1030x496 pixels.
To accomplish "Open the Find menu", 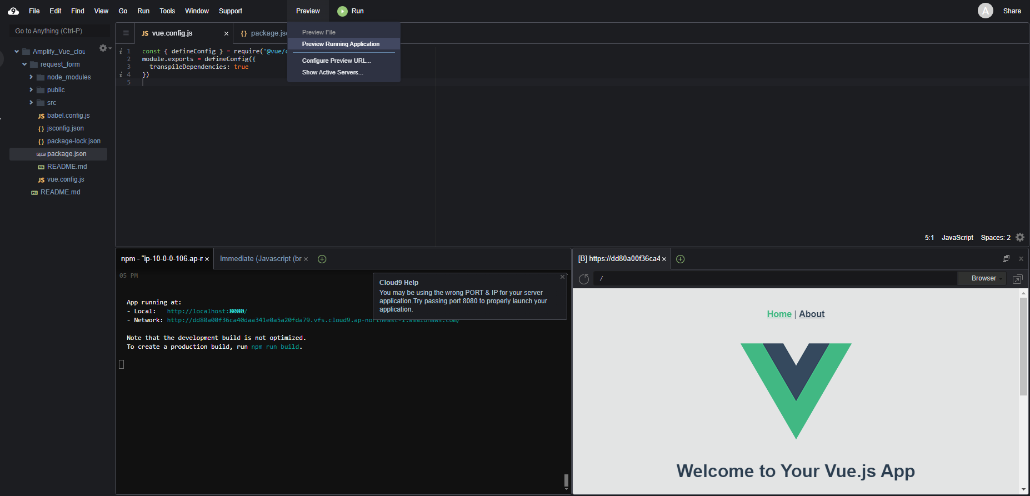I will 78,11.
